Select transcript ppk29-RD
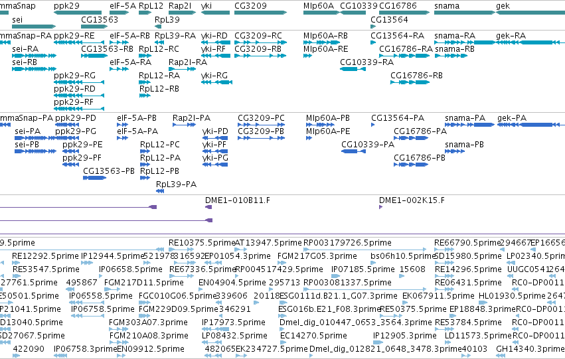This screenshot has height=359, width=565. click(x=74, y=89)
